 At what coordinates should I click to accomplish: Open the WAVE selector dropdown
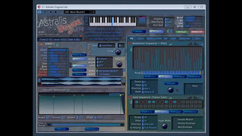109,74
